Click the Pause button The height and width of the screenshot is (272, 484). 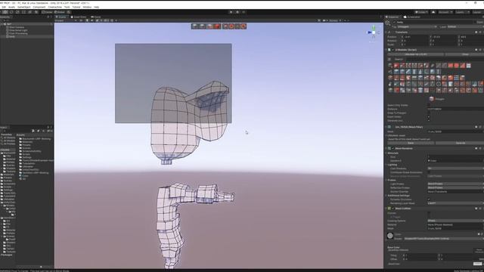237,12
